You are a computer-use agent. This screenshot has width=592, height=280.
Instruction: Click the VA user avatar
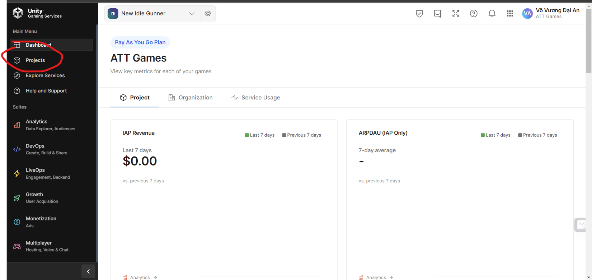pos(527,14)
